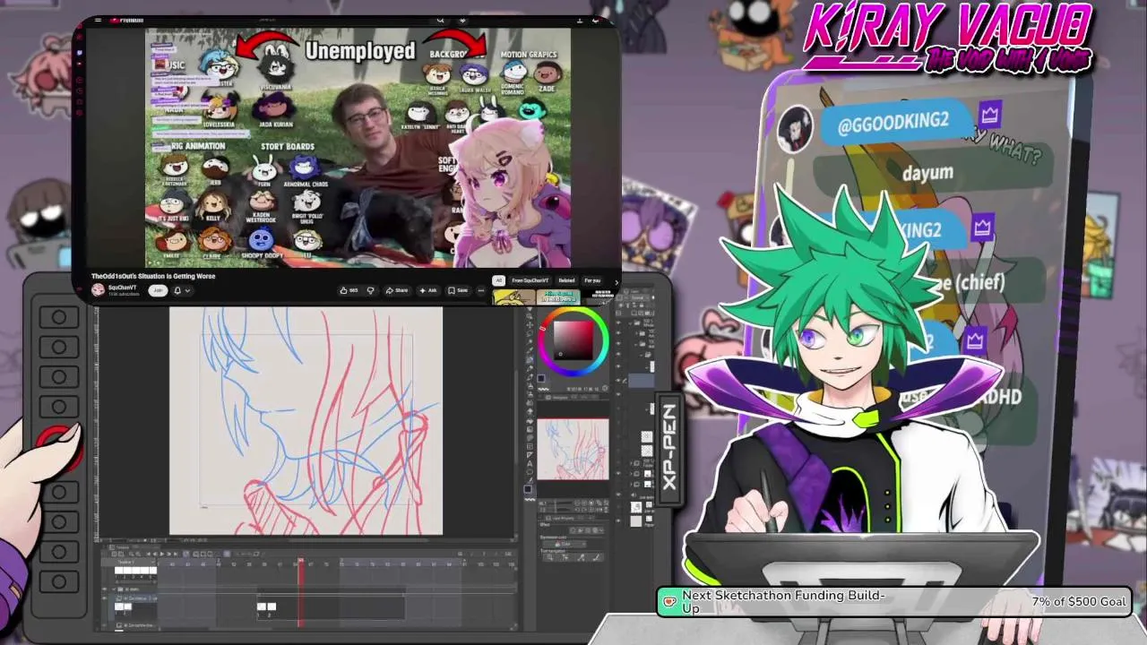Save the video to a playlist
This screenshot has width=1147, height=645.
coord(458,290)
